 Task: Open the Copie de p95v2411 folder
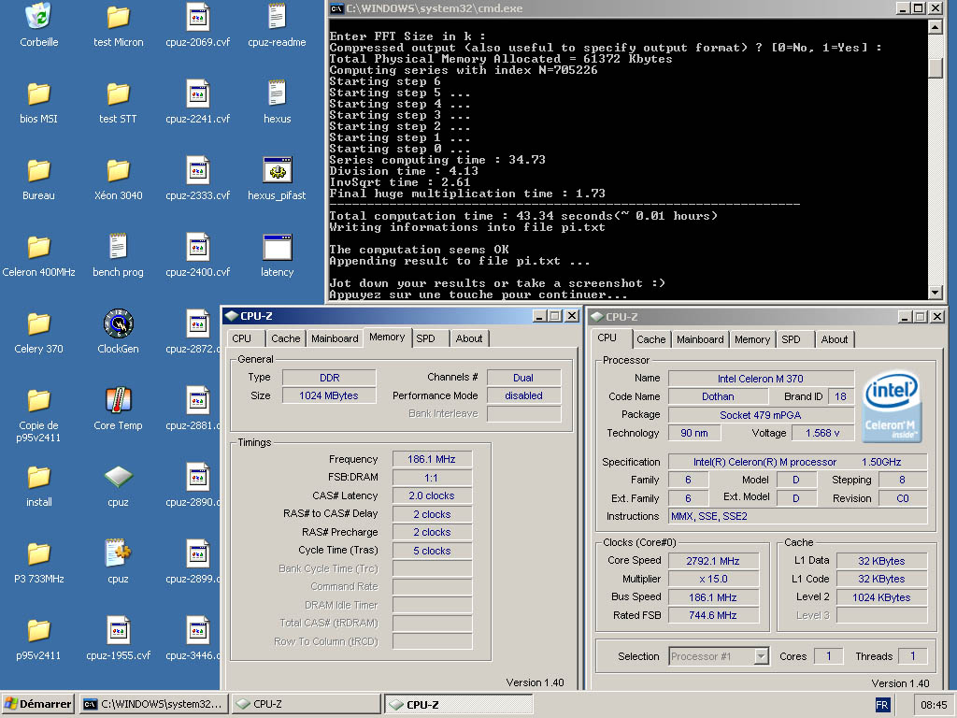coord(38,401)
